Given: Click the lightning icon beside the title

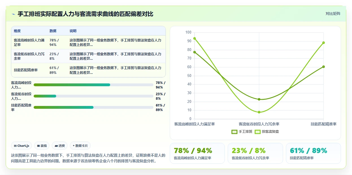Looking at the screenshot, I should 13,14.
